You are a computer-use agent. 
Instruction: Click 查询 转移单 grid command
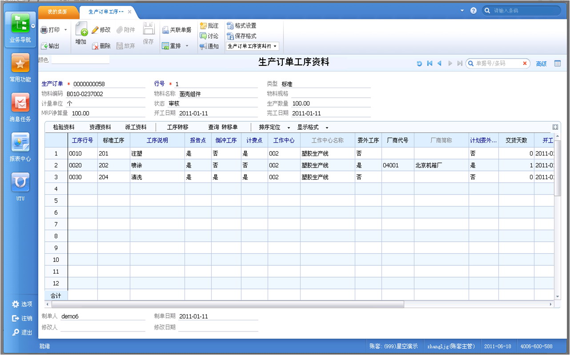pyautogui.click(x=223, y=127)
